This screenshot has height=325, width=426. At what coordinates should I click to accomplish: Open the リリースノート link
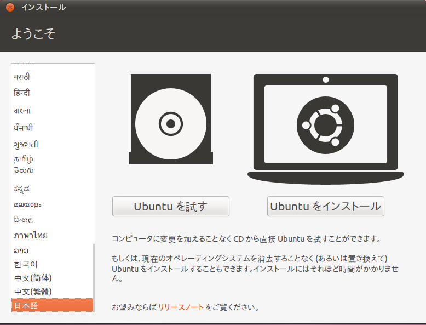181,307
